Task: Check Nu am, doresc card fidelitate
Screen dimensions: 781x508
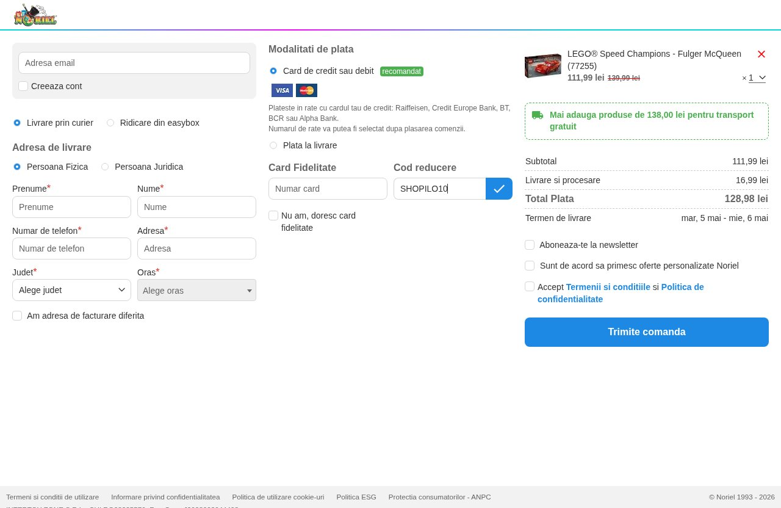Action: click(273, 216)
